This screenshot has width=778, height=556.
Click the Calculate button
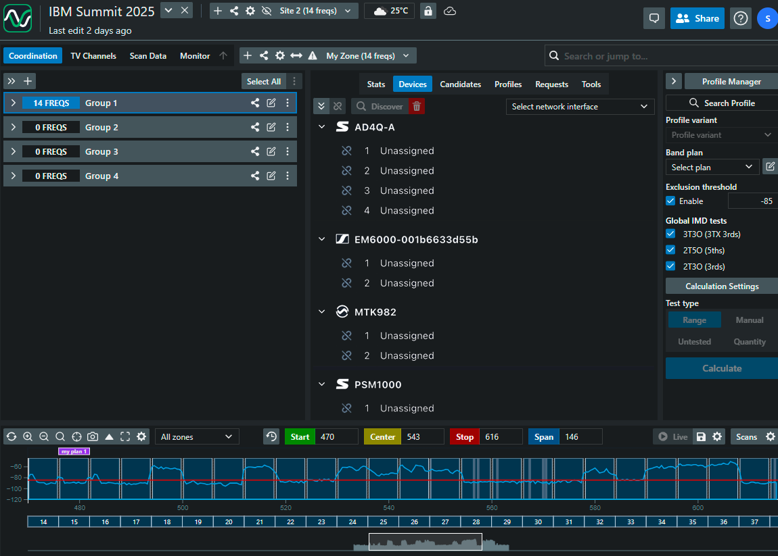coord(722,368)
